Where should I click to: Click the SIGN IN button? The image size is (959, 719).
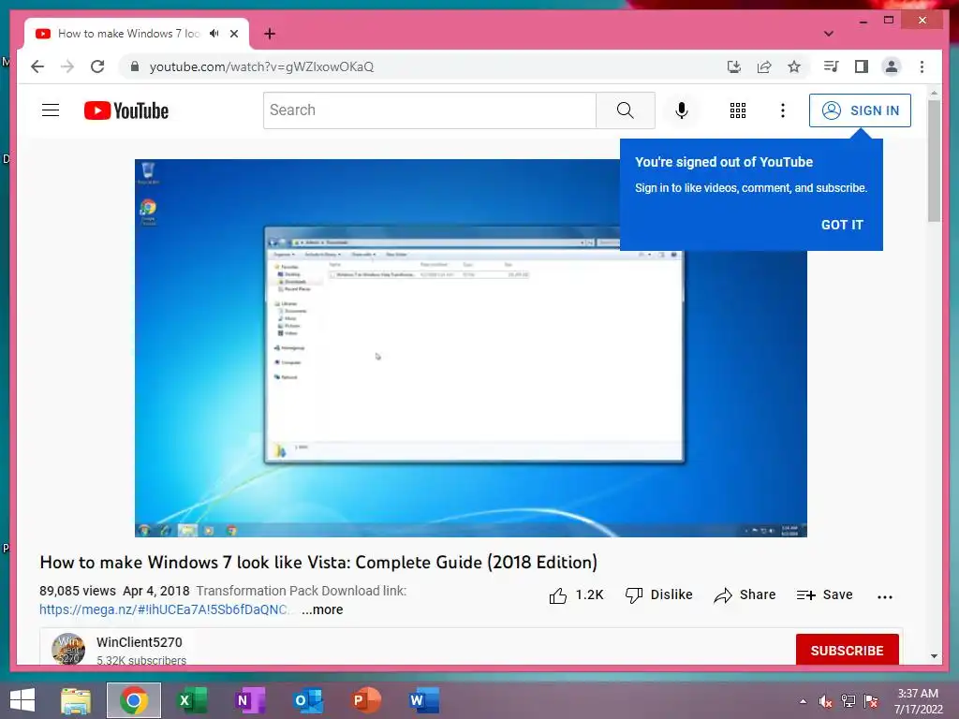[x=860, y=110]
